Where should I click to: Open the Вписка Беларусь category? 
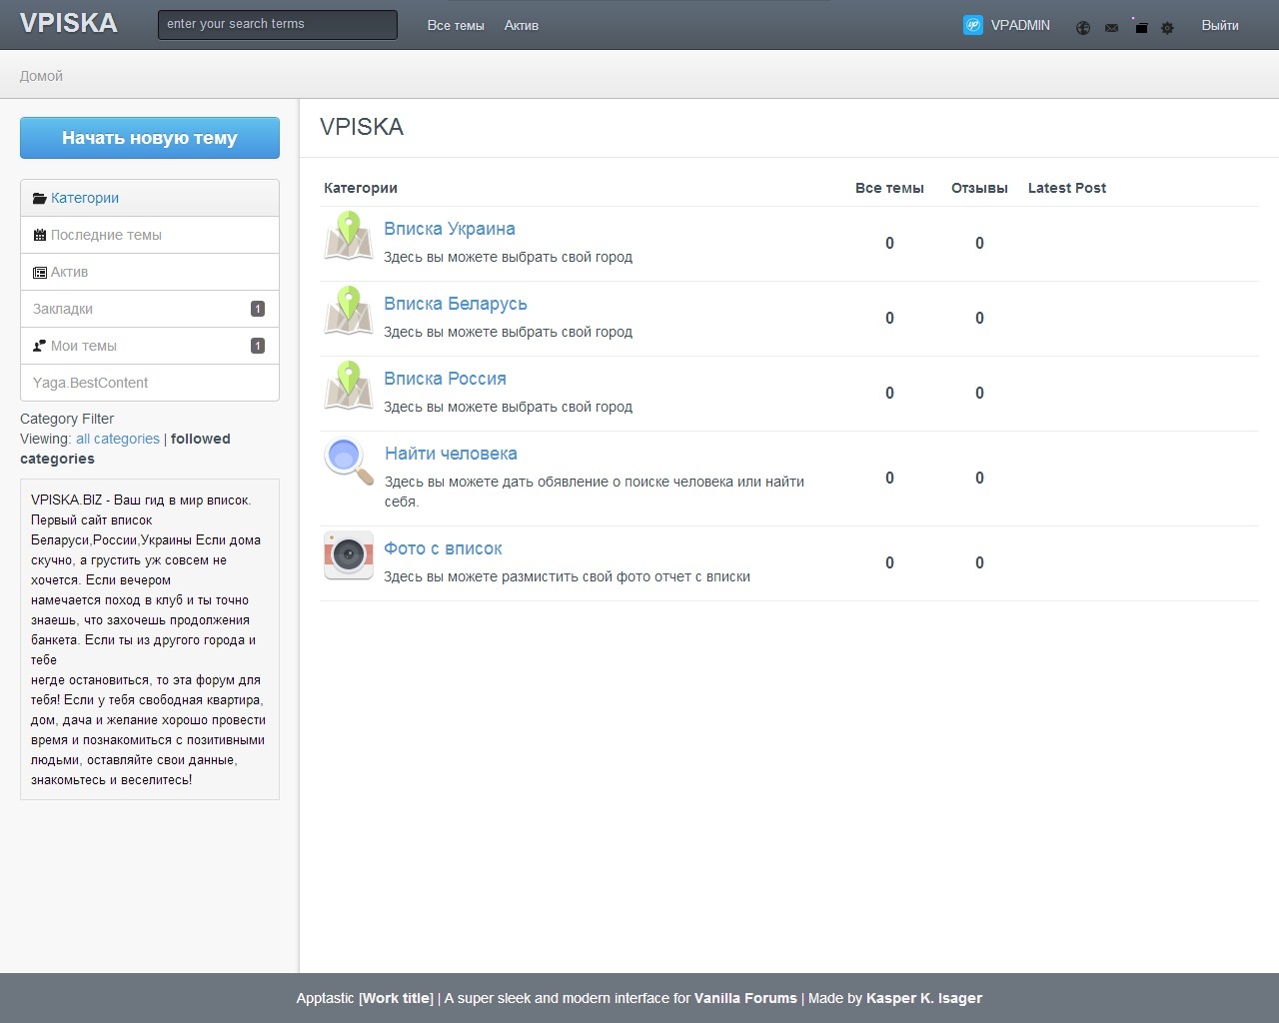(x=456, y=304)
